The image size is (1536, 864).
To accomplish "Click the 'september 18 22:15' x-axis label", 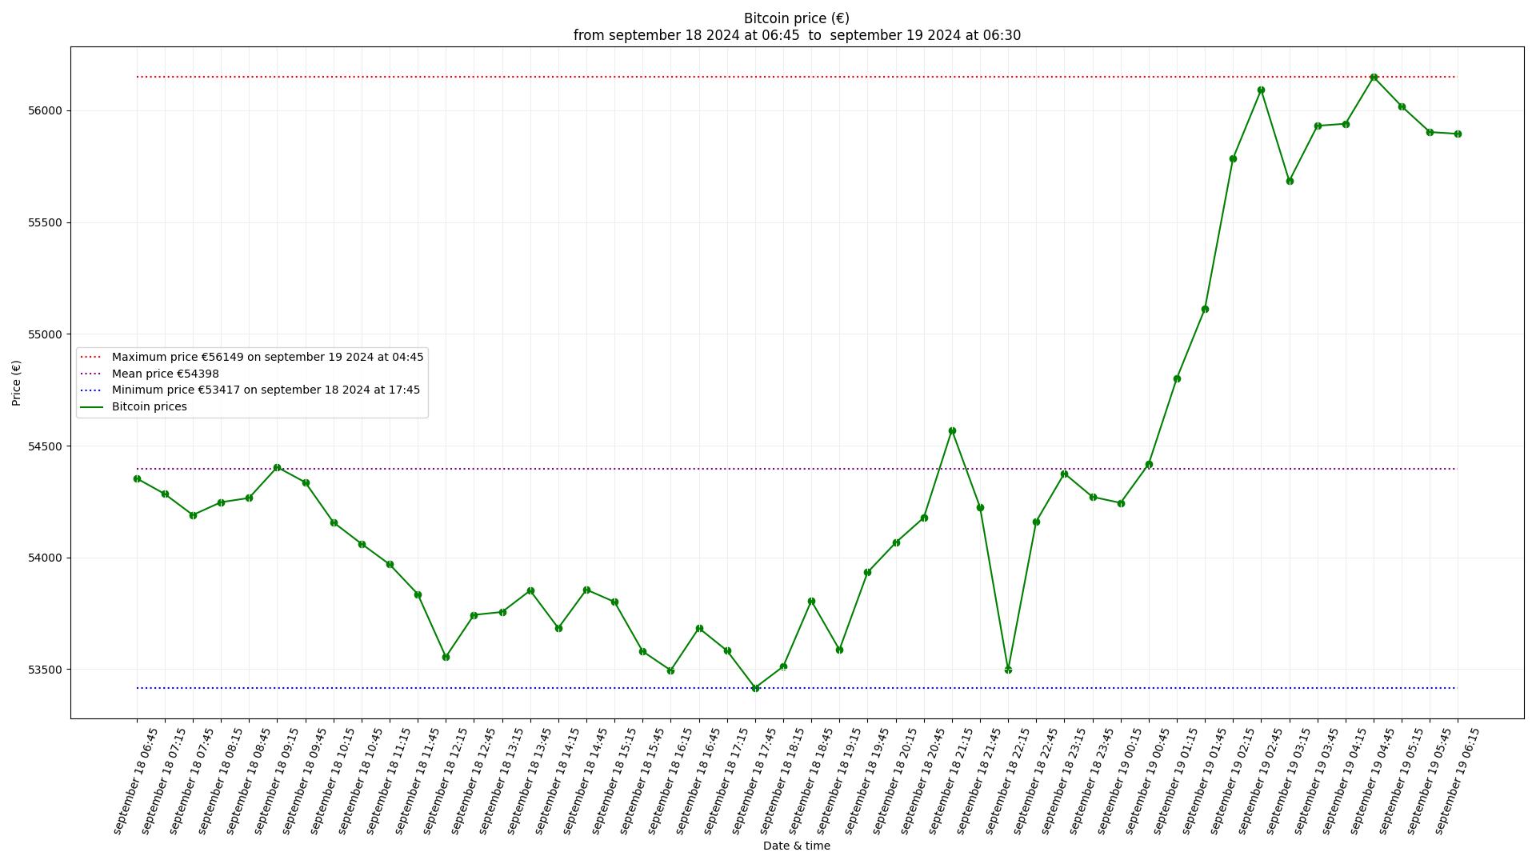I will pyautogui.click(x=1006, y=781).
